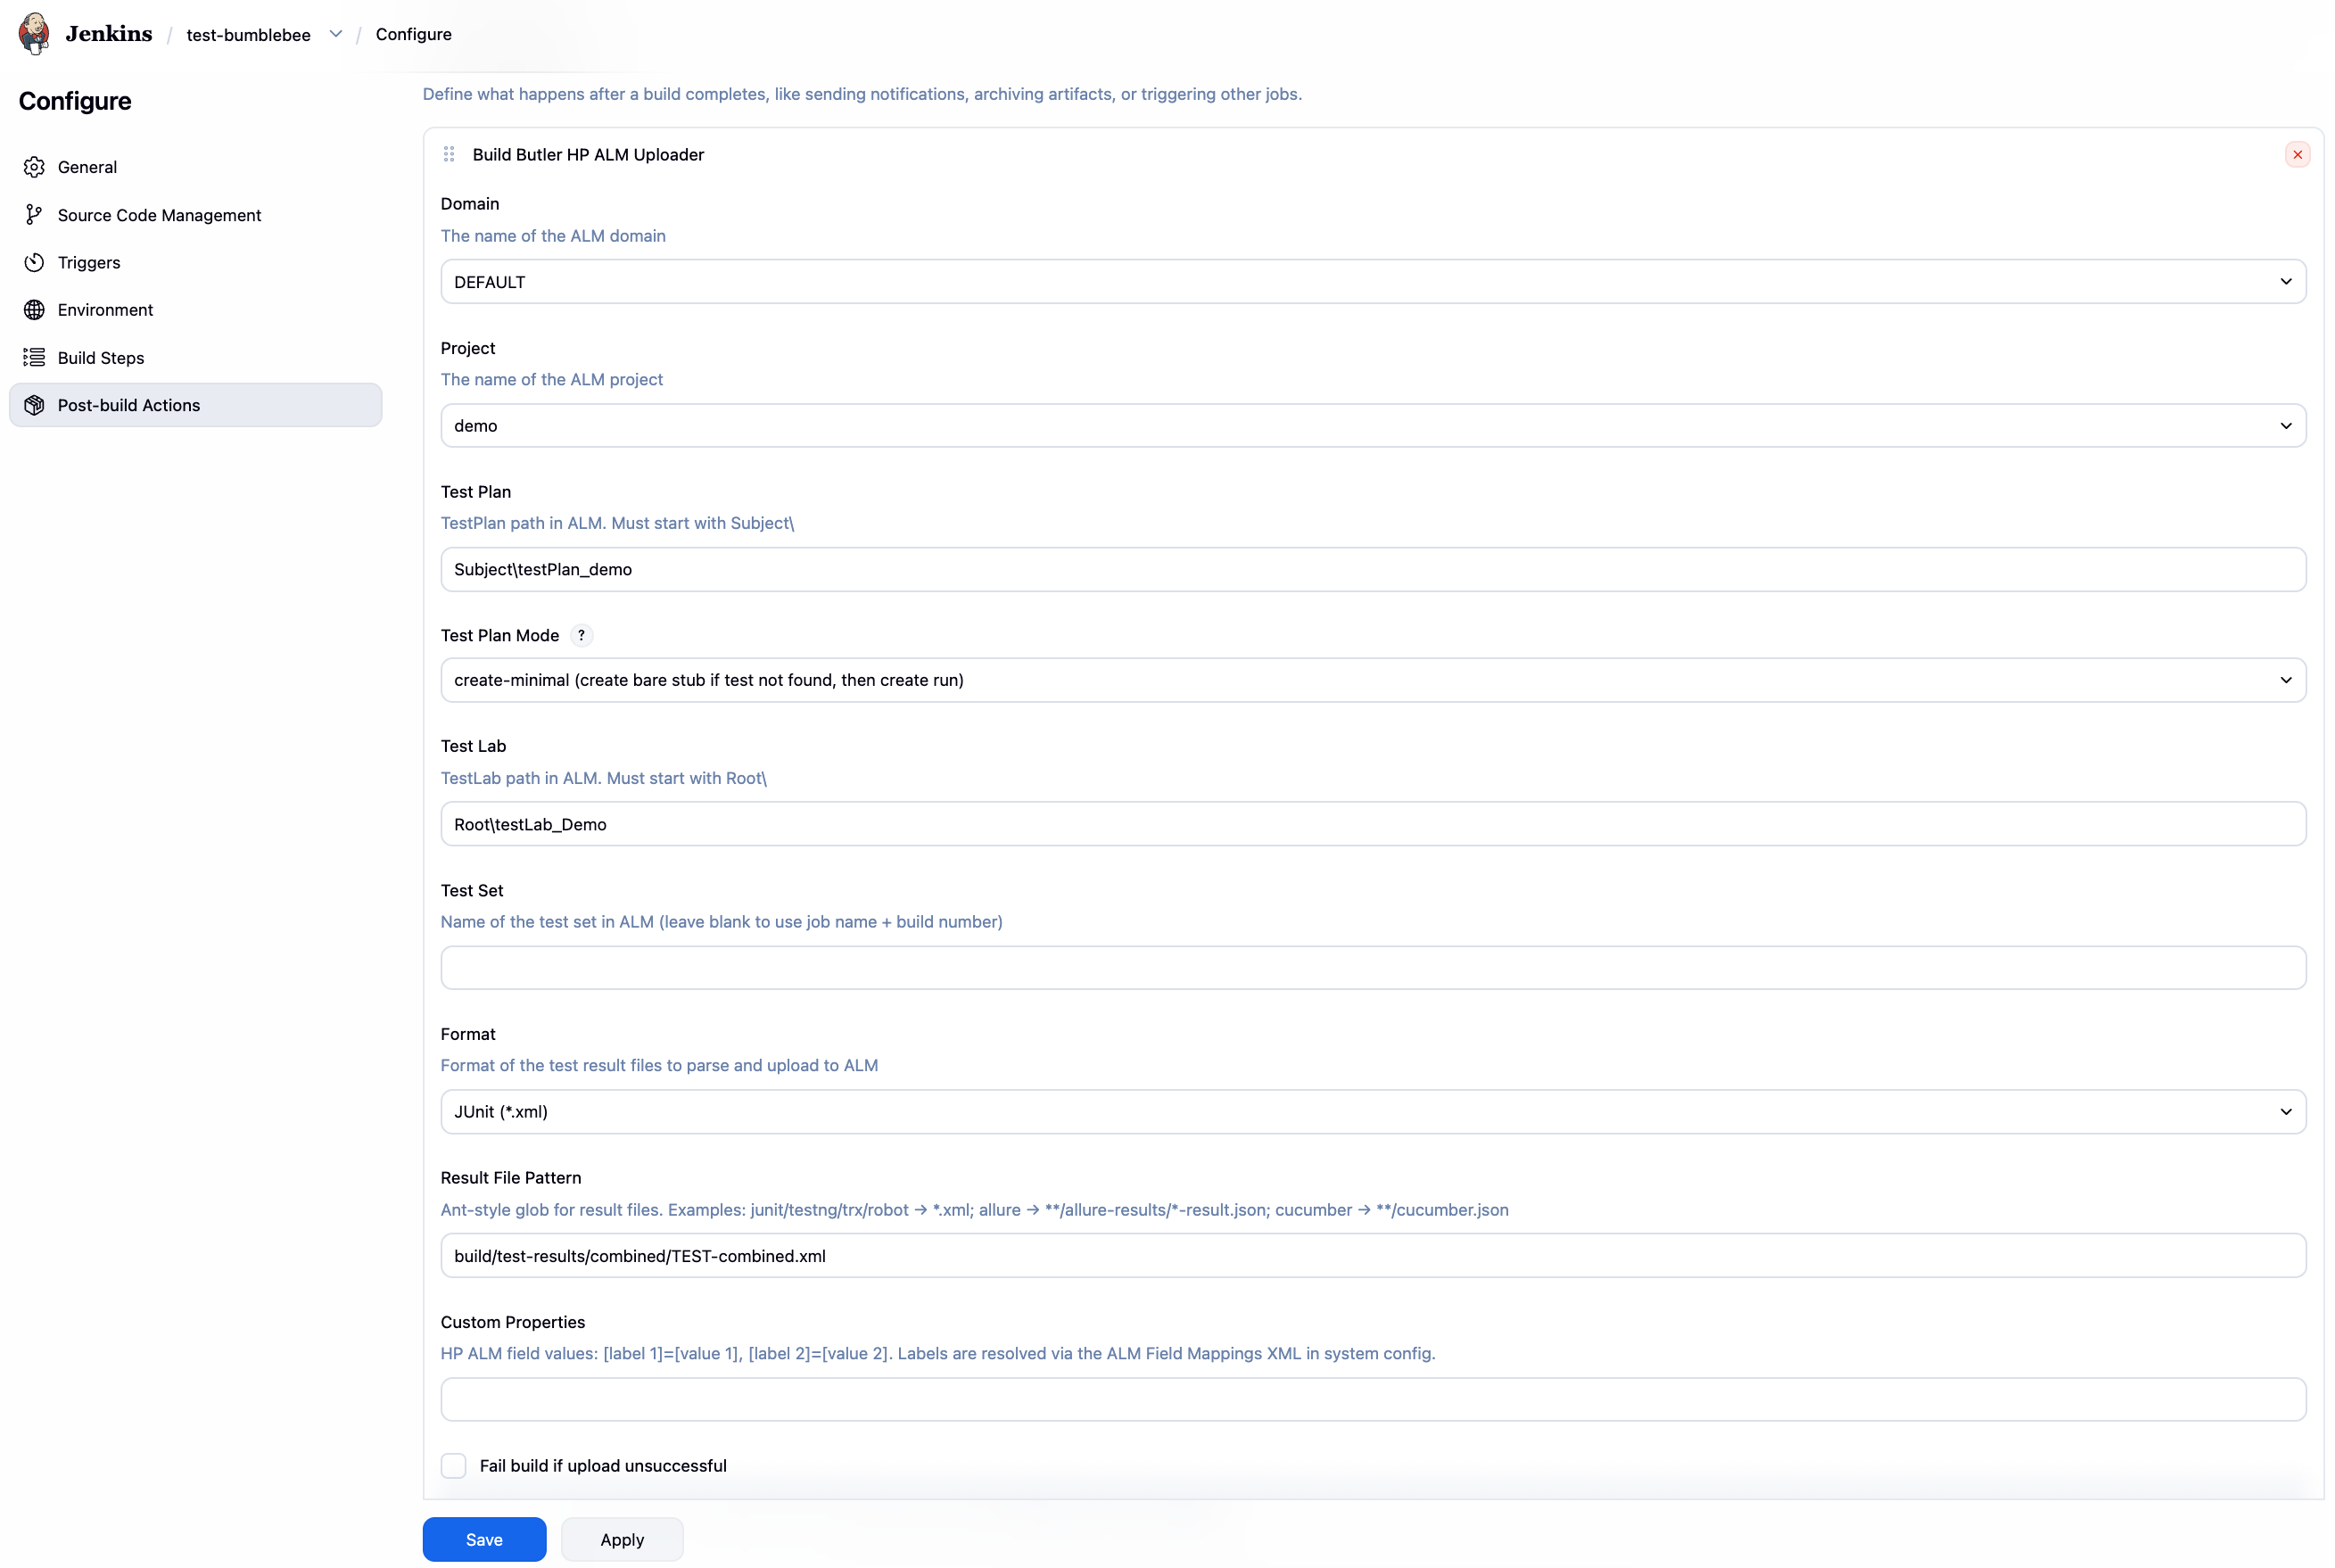This screenshot has height=1568, width=2335.
Task: Go to Build Steps section
Action: tap(101, 358)
